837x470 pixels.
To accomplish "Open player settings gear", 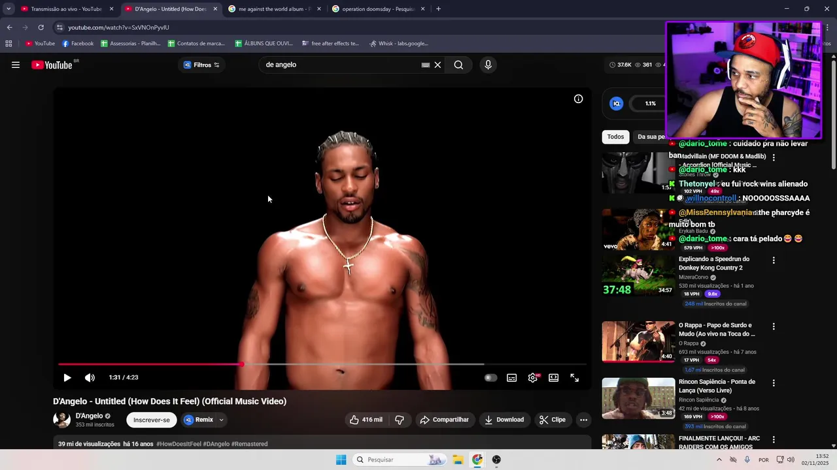I will pyautogui.click(x=533, y=377).
